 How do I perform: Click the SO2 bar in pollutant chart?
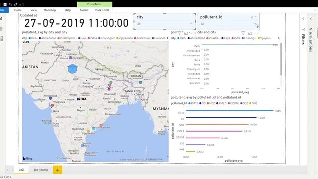coord(196,145)
